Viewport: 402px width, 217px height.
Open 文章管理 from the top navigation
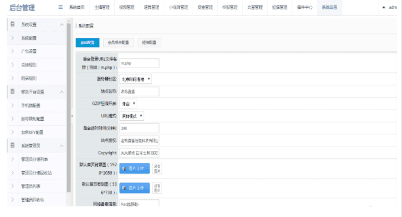[x=255, y=7]
